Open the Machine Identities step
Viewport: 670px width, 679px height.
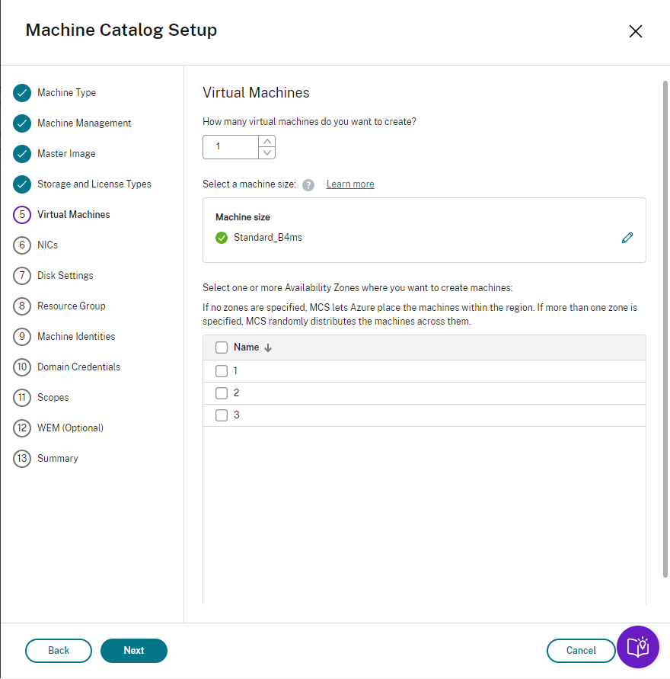pyautogui.click(x=76, y=337)
